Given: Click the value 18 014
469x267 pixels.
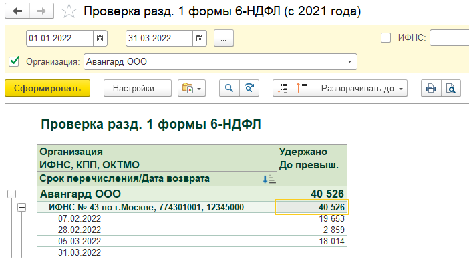Looking at the screenshot, I should click(x=332, y=241).
